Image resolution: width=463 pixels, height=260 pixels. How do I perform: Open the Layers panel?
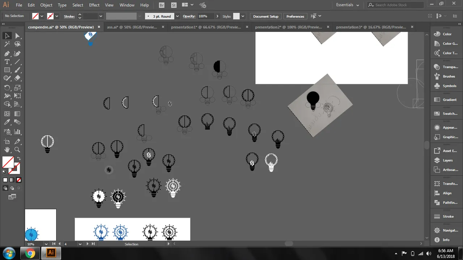point(447,160)
